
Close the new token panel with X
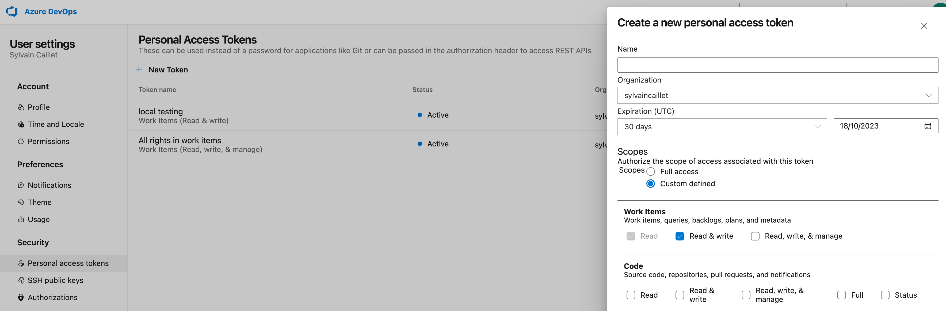click(x=924, y=26)
